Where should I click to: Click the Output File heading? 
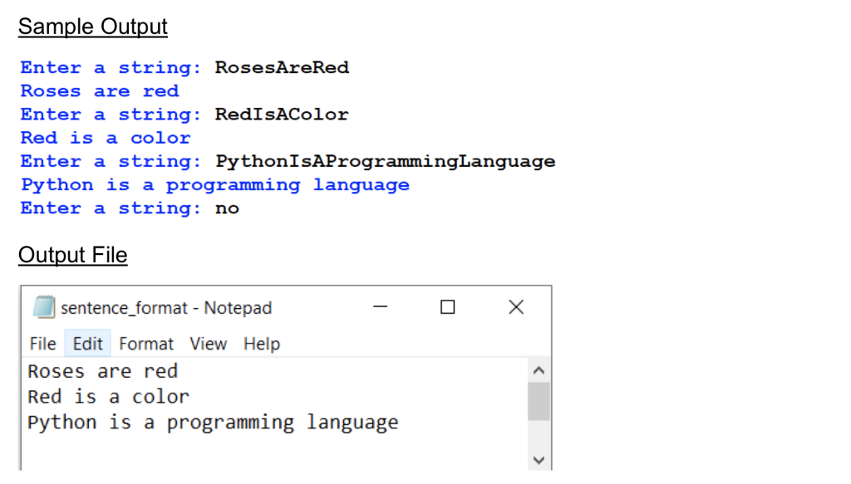72,255
